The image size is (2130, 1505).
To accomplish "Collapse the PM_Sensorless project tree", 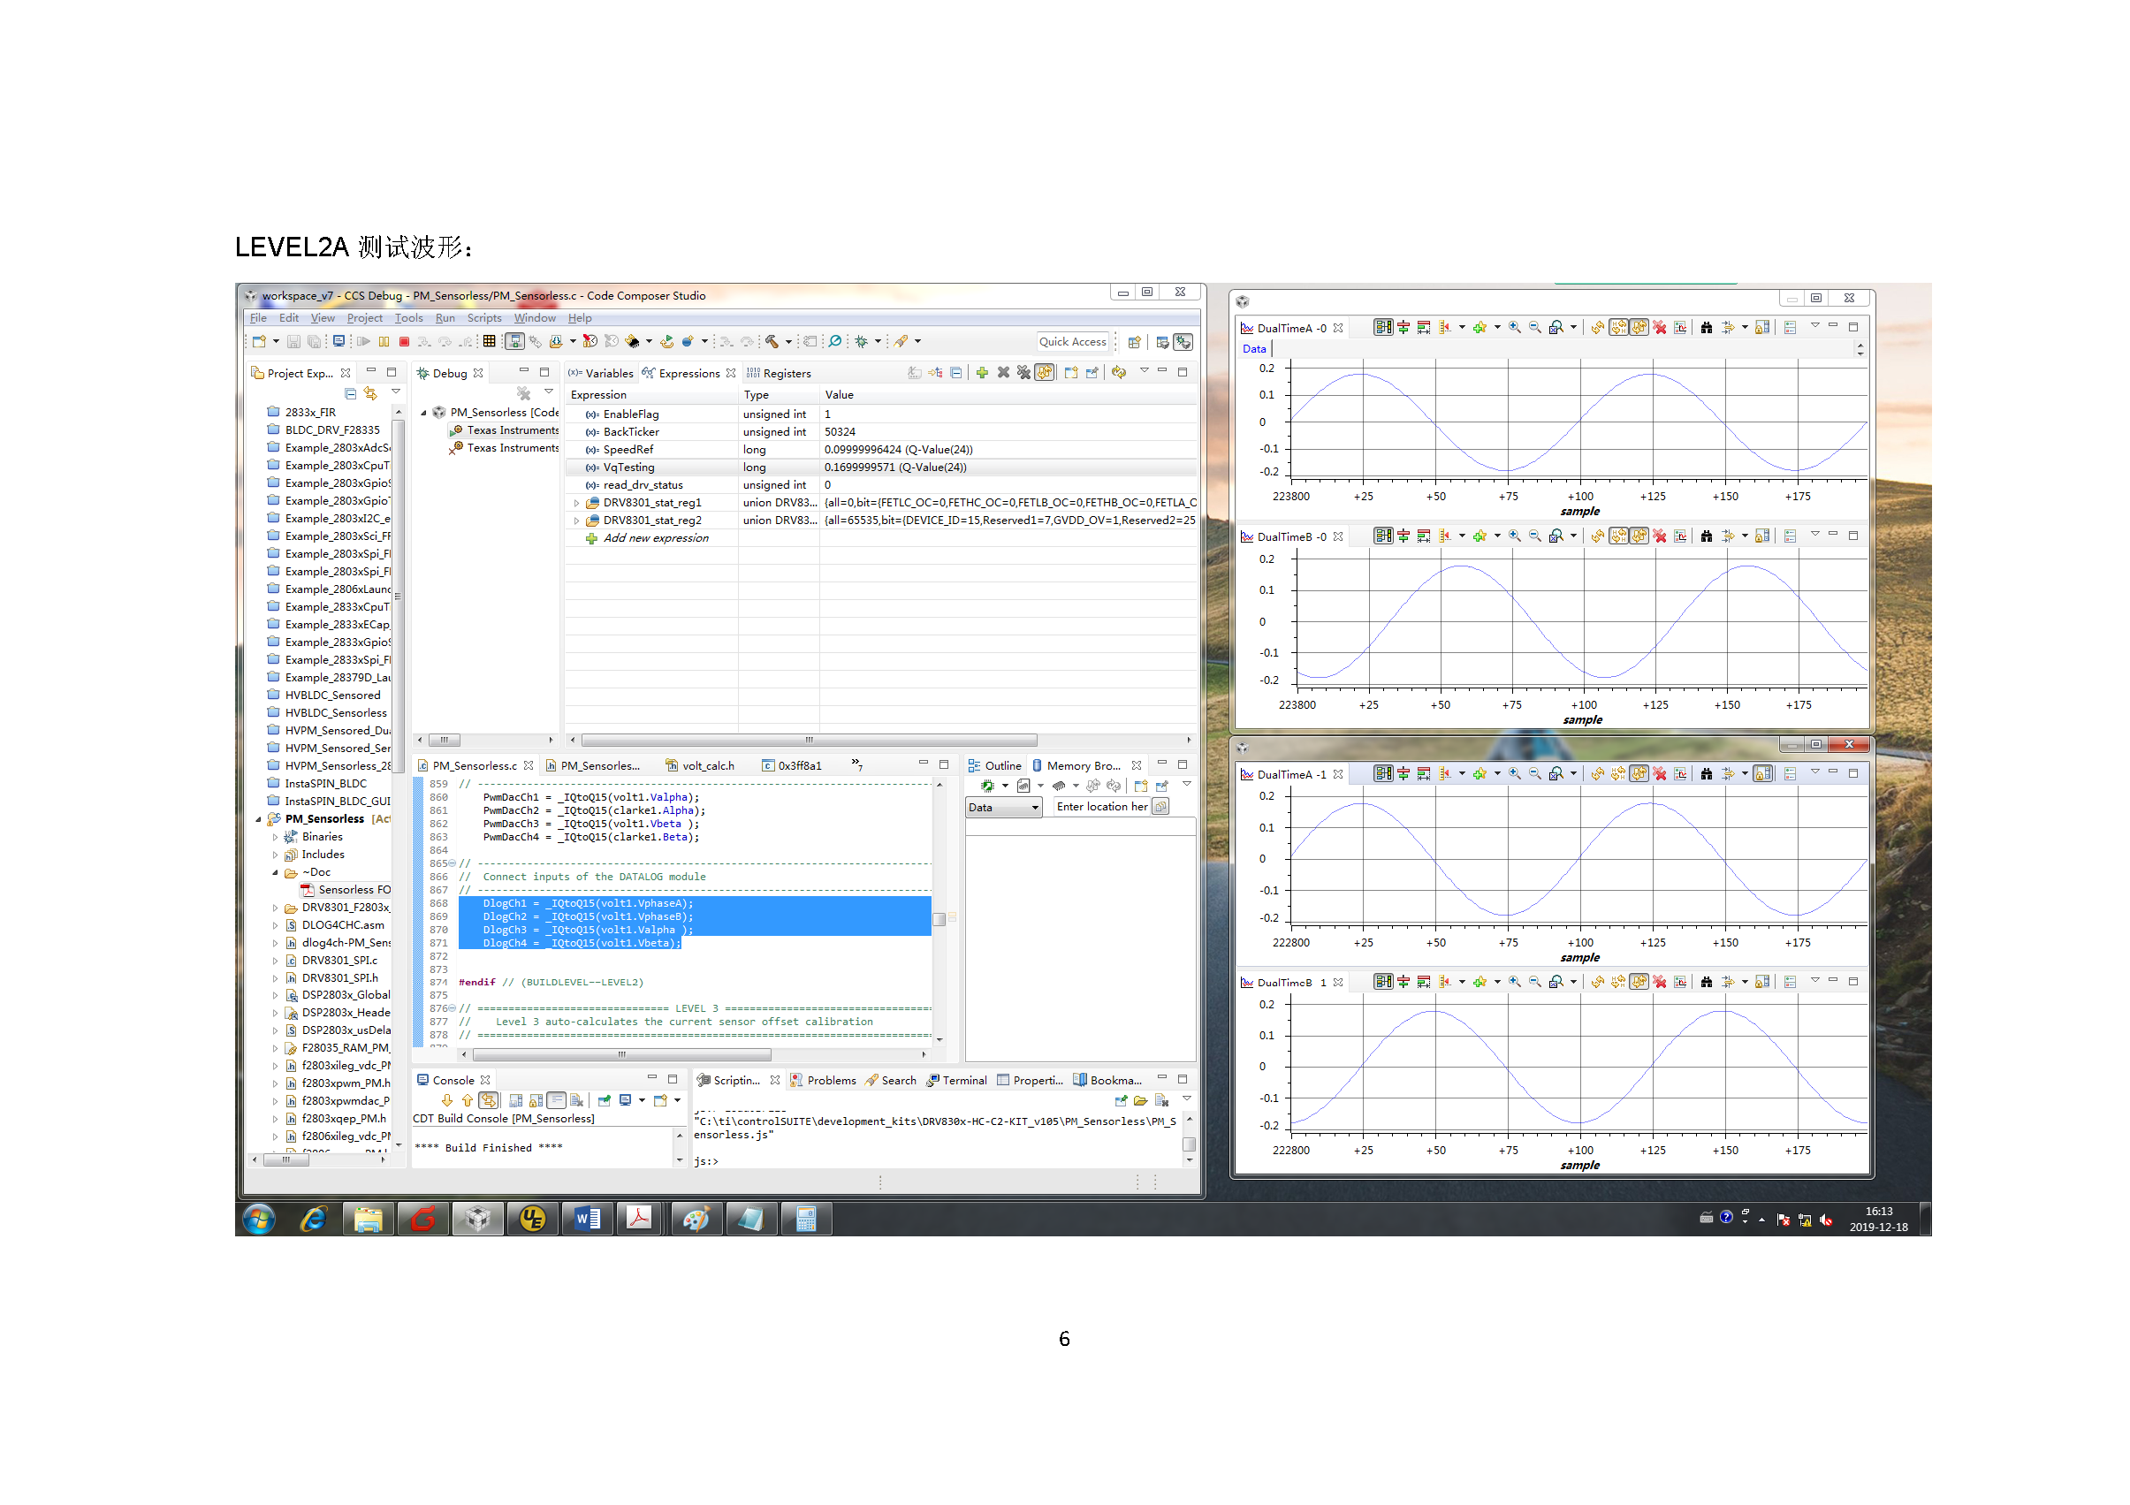I will 259,819.
